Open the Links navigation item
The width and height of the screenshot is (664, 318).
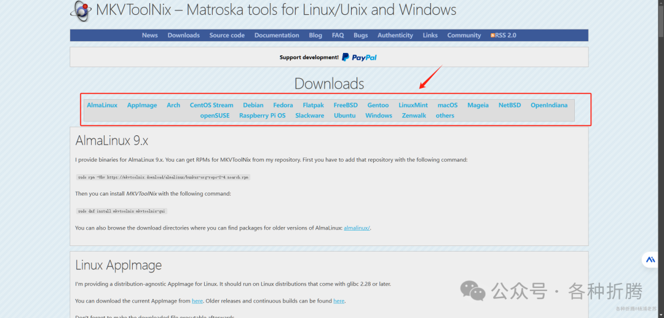[430, 35]
